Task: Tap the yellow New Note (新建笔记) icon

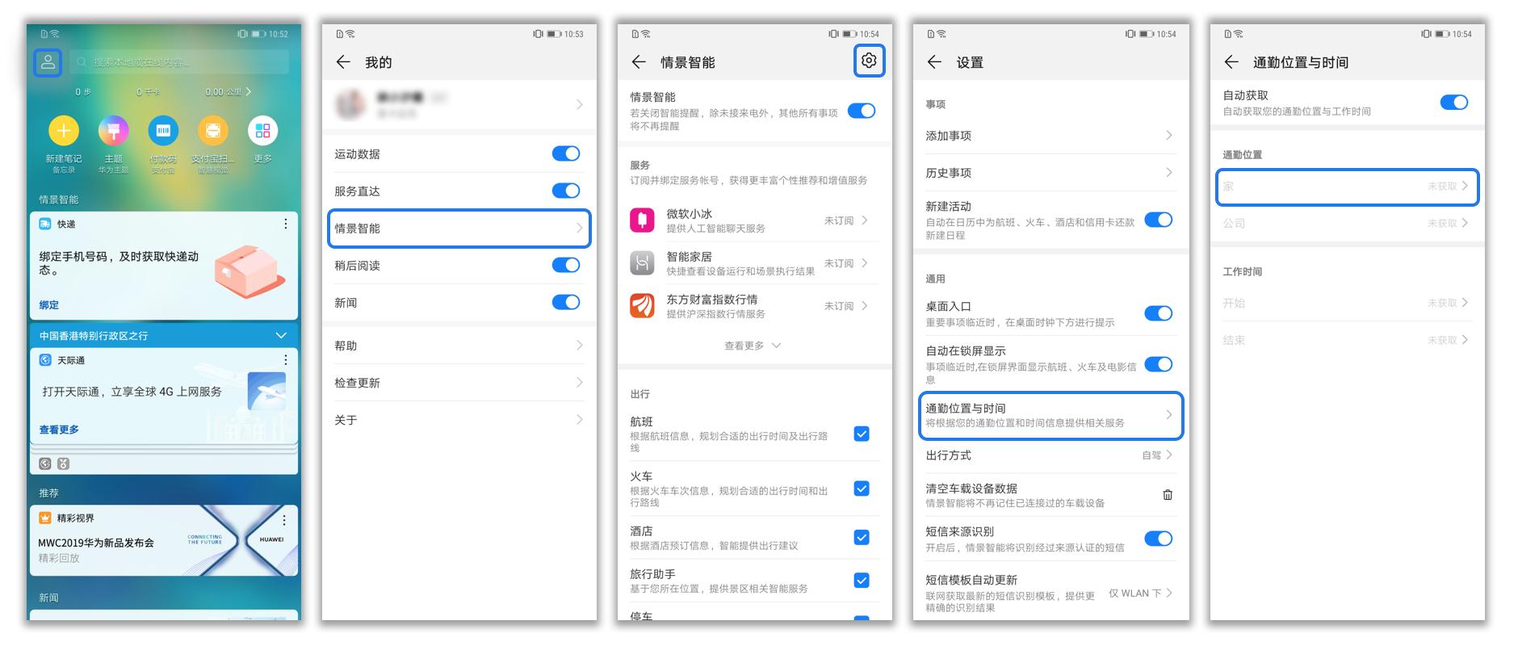Action: point(63,131)
